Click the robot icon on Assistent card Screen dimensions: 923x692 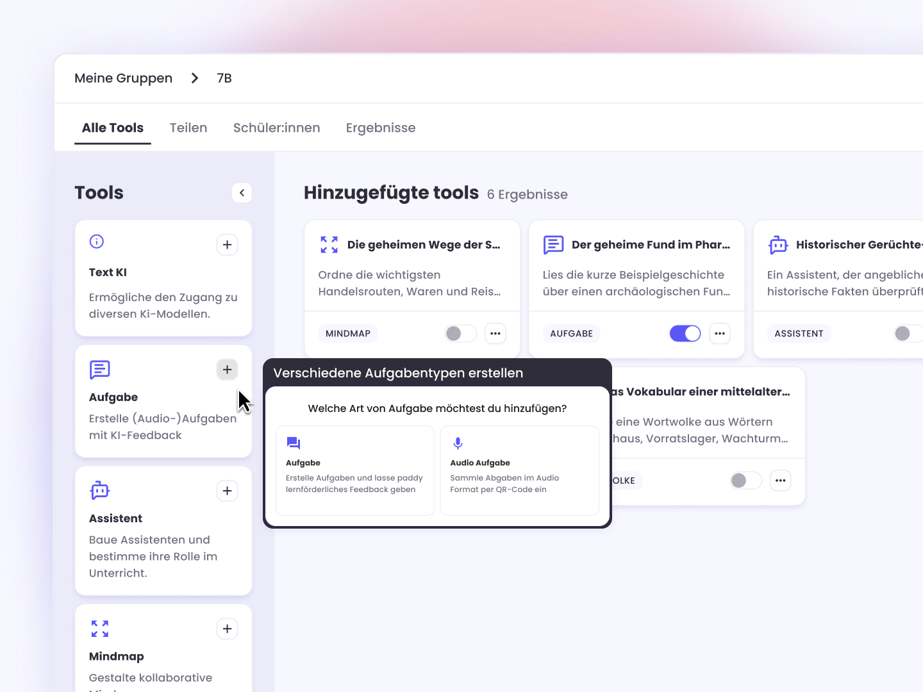tap(100, 491)
